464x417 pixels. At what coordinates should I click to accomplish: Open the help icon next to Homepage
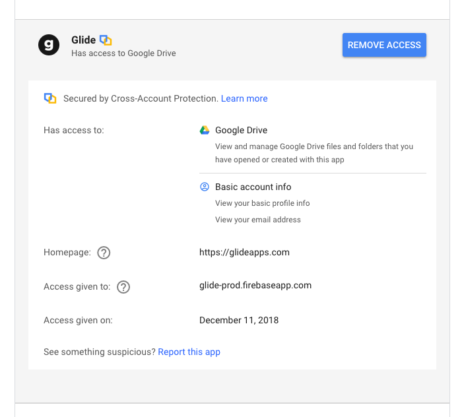(x=104, y=253)
